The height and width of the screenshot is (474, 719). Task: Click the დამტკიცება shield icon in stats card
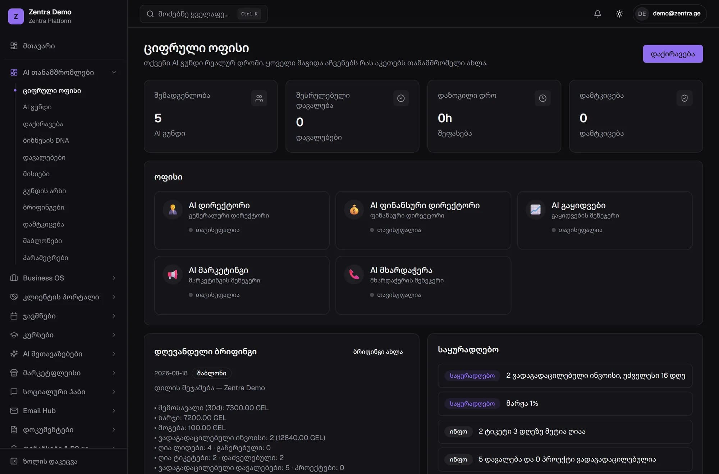[684, 98]
